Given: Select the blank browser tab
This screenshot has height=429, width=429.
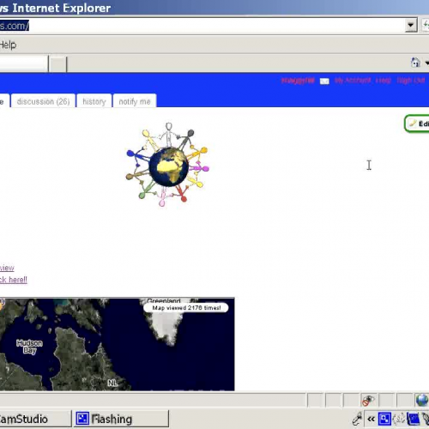Looking at the screenshot, I should tap(24, 63).
